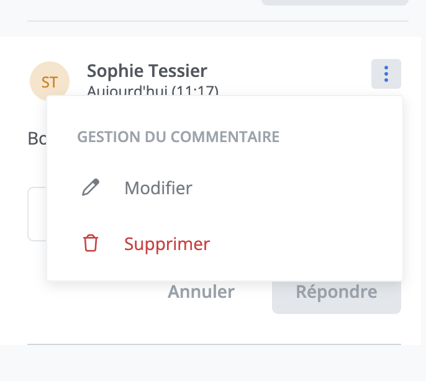
Task: Click the Aujourd'hui (11:17) timestamp
Action: point(153,91)
